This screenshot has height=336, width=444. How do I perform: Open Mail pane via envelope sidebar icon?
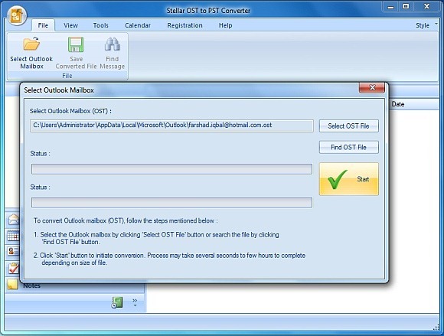13,220
